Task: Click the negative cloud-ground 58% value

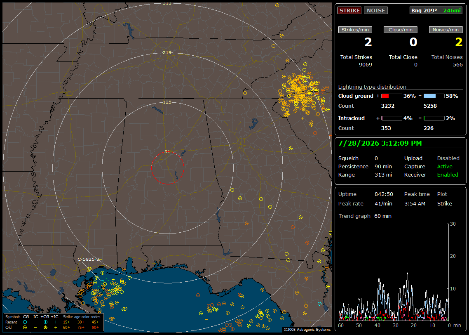Action: [x=452, y=96]
